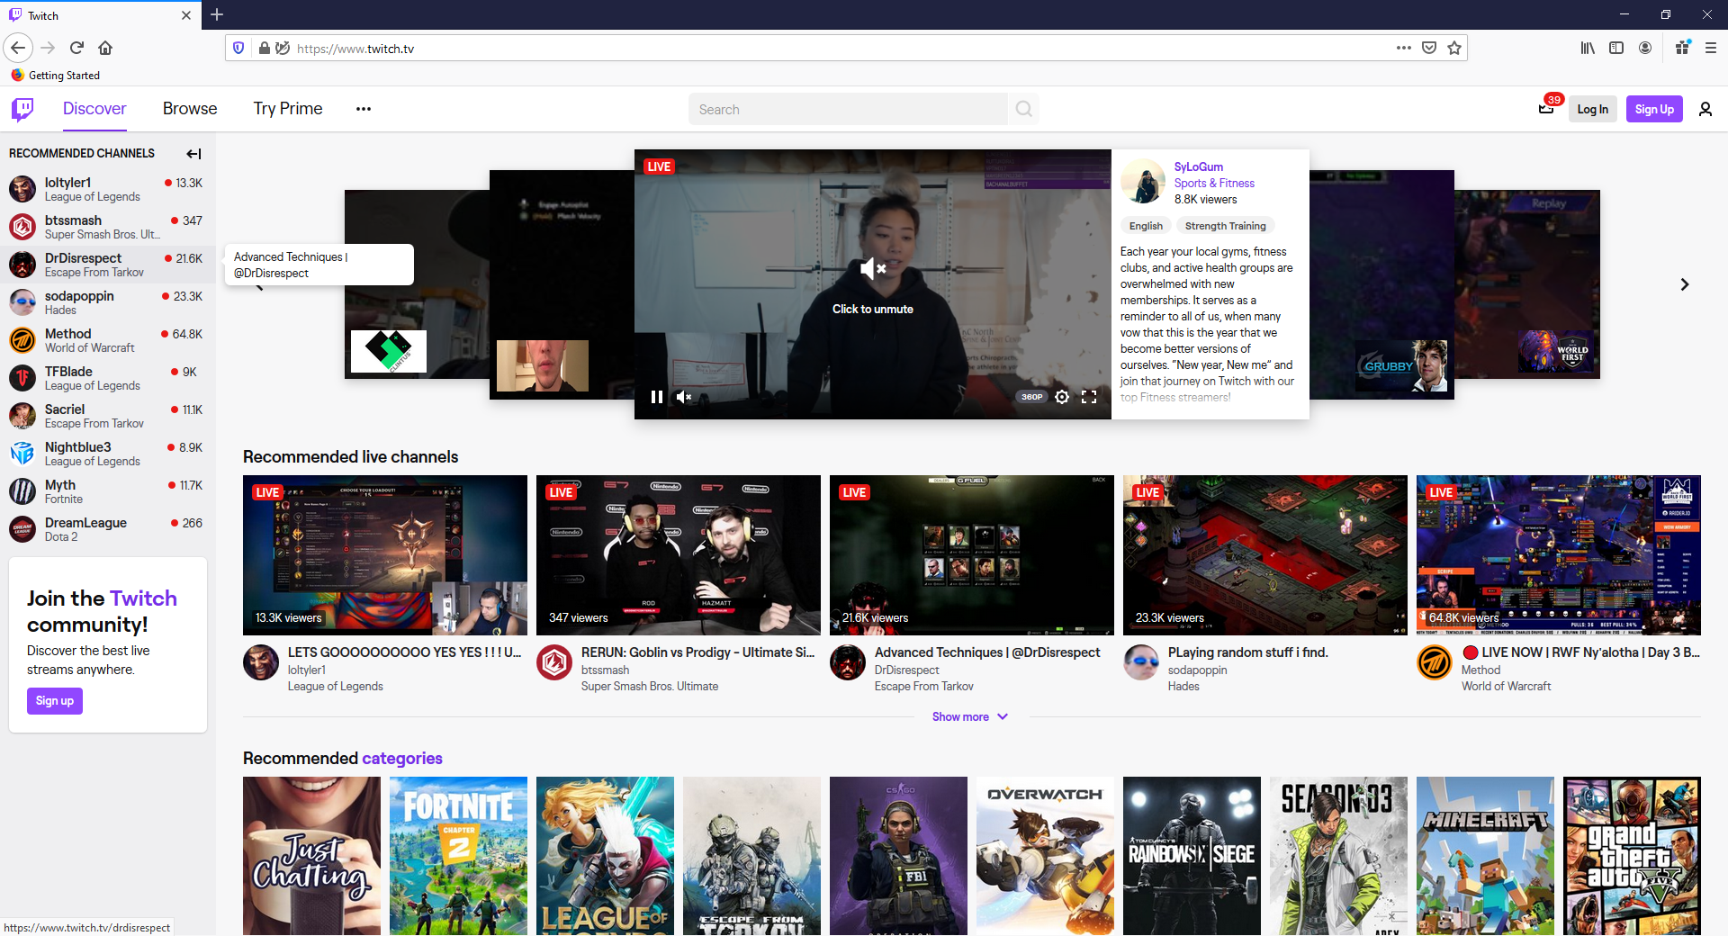
Task: Enter fullscreen on the featured stream
Action: click(x=1089, y=397)
